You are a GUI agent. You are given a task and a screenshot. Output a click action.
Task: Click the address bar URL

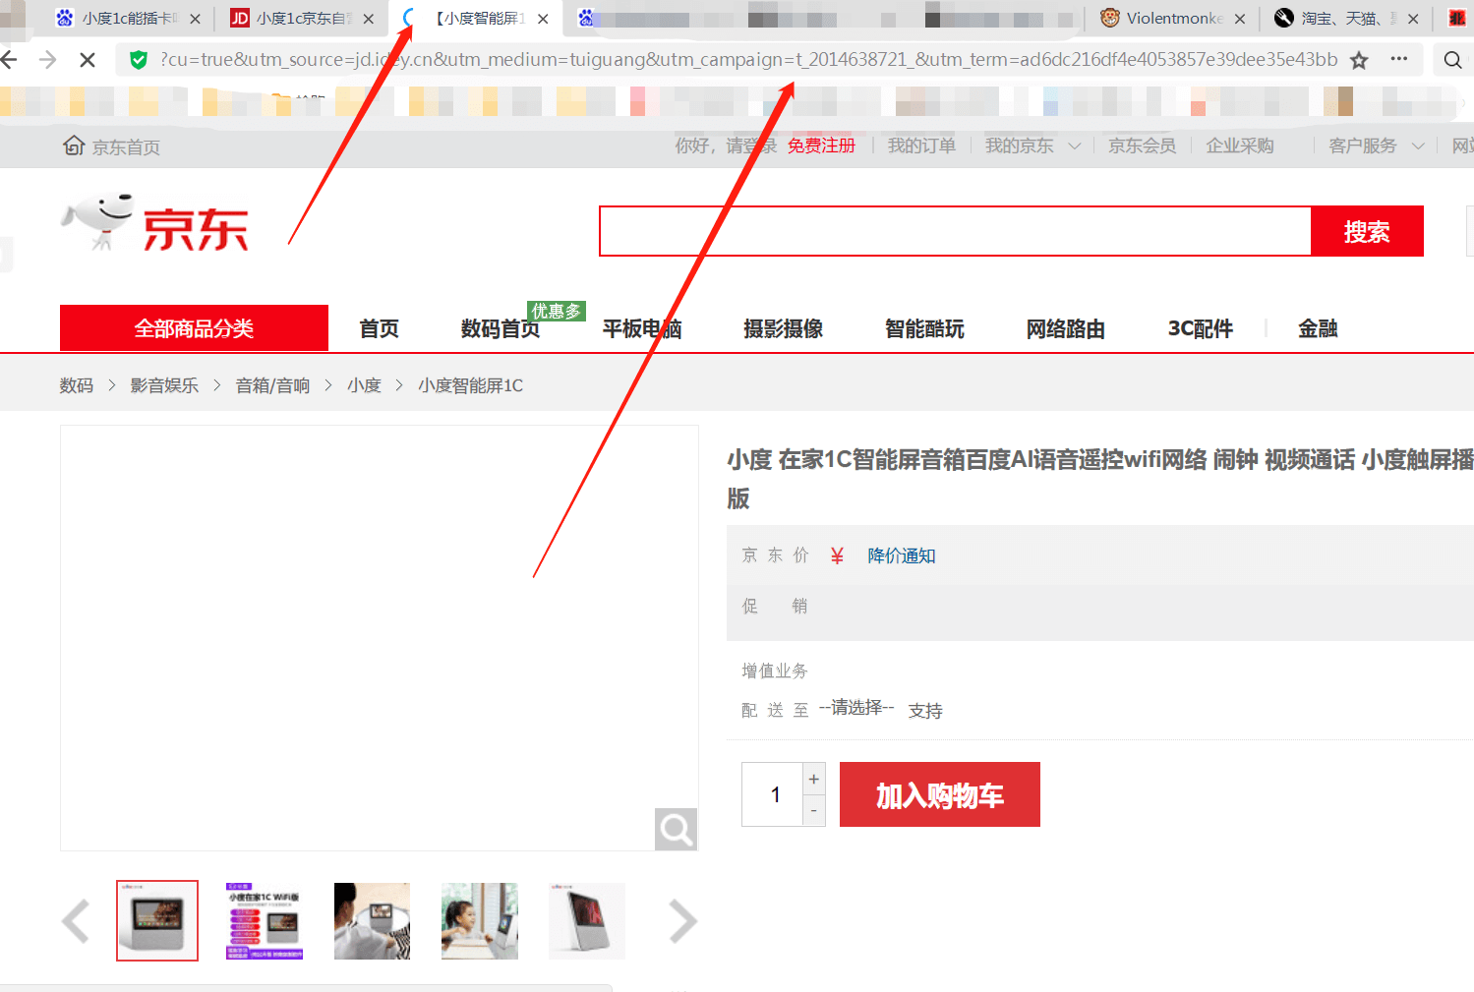click(x=748, y=60)
